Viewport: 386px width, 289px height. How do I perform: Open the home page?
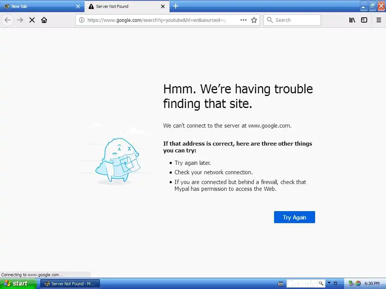(x=44, y=20)
